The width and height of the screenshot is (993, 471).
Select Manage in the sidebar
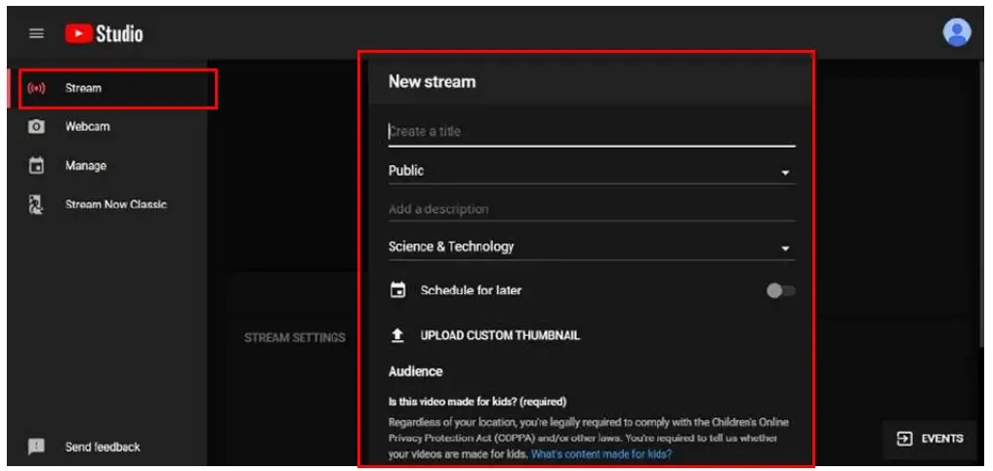pos(86,166)
